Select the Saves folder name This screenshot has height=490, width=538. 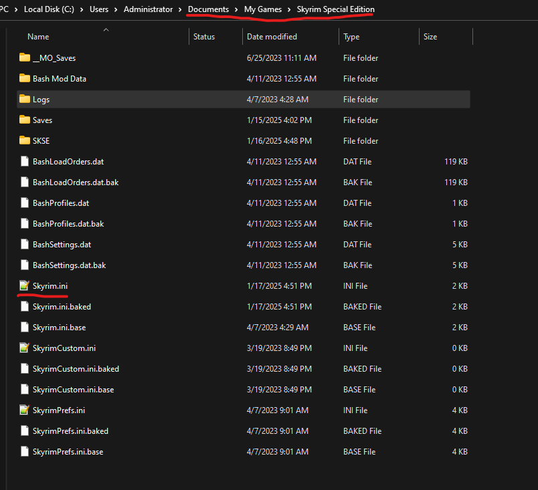(x=43, y=120)
